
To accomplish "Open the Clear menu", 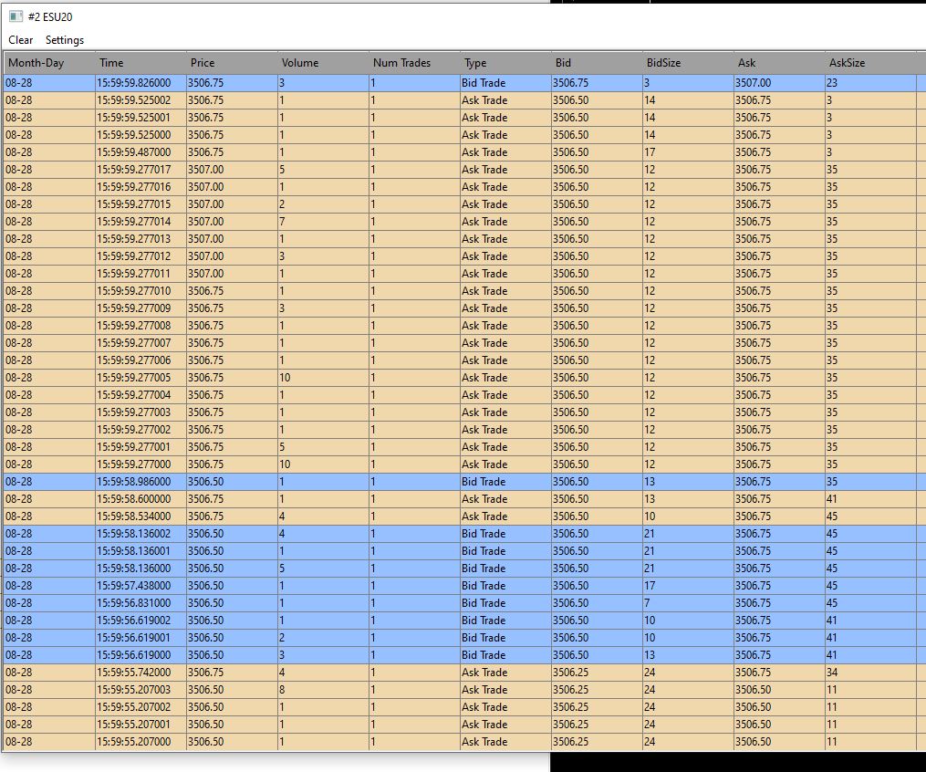I will pos(21,40).
